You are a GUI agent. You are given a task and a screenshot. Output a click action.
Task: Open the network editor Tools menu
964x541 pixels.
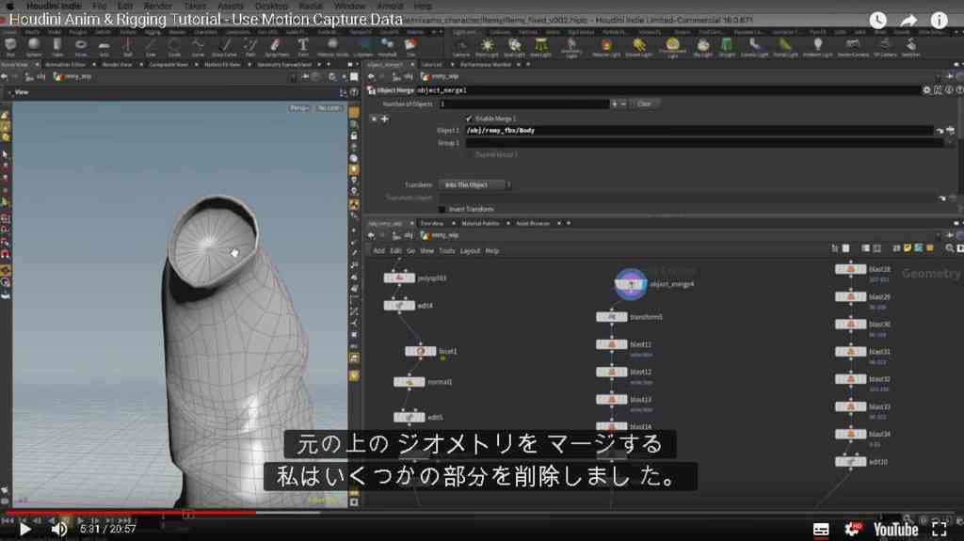[x=447, y=251]
